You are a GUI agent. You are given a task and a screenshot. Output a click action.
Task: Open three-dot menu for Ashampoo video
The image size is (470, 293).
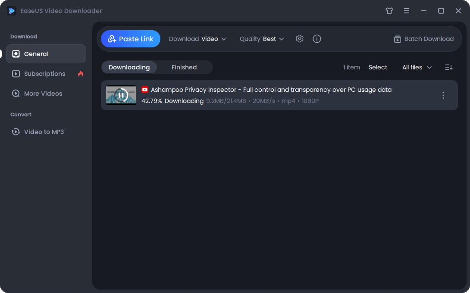[x=443, y=95]
